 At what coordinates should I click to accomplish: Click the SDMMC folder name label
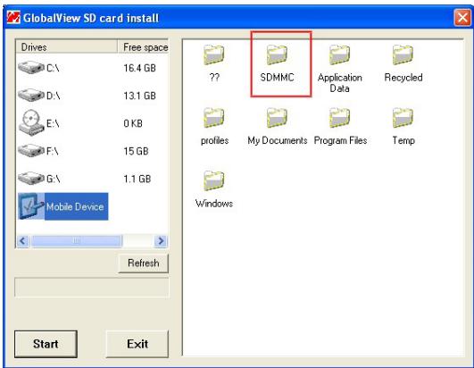pos(277,78)
